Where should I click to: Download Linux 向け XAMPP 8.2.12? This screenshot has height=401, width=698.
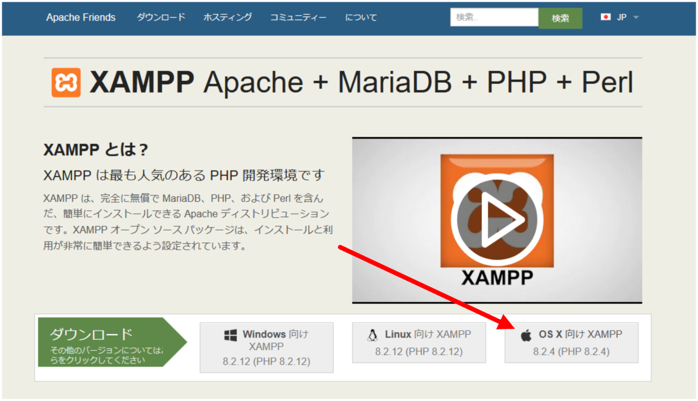[x=419, y=343]
